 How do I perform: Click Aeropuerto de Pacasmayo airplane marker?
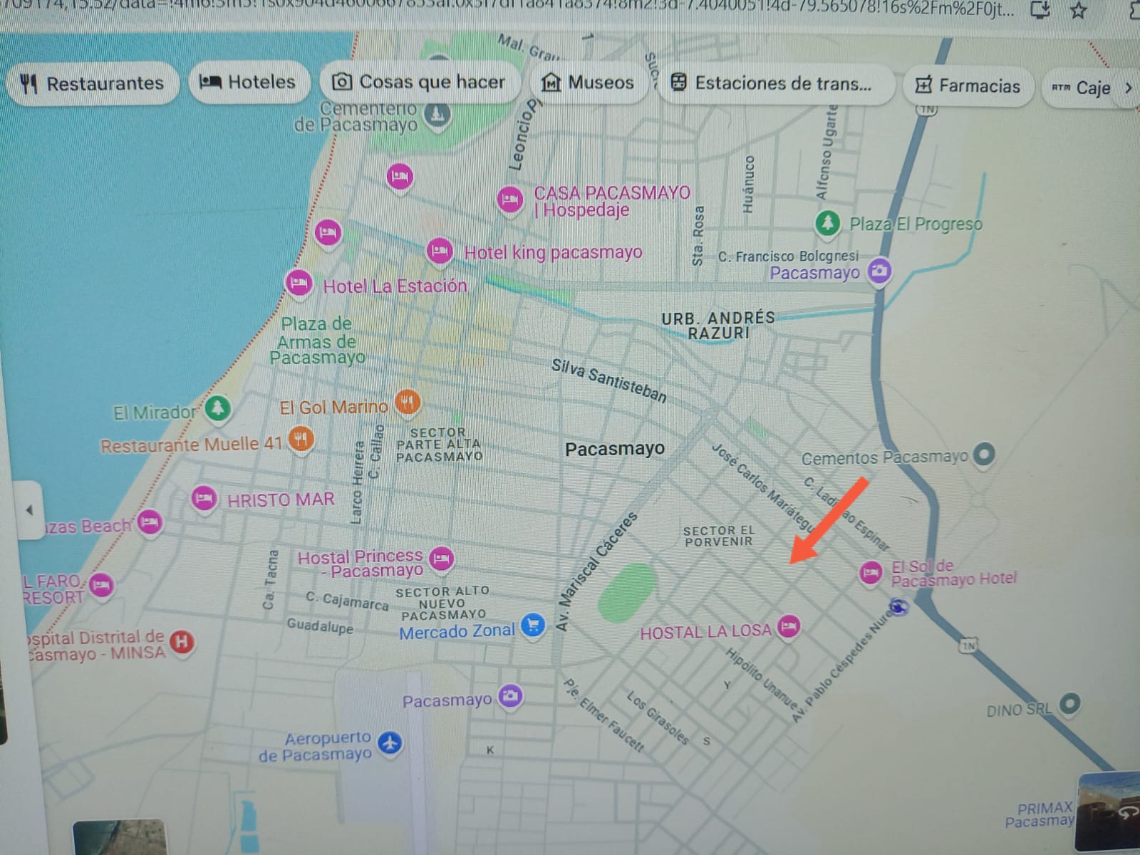click(390, 743)
